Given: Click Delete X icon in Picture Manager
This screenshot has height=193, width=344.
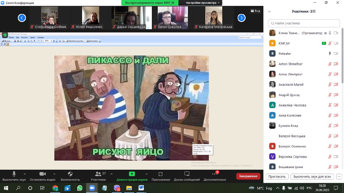Looking at the screenshot, I should pyautogui.click(x=34, y=41).
